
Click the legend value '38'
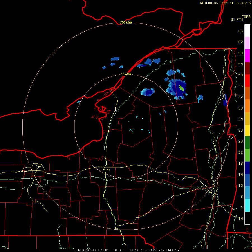[241, 108]
